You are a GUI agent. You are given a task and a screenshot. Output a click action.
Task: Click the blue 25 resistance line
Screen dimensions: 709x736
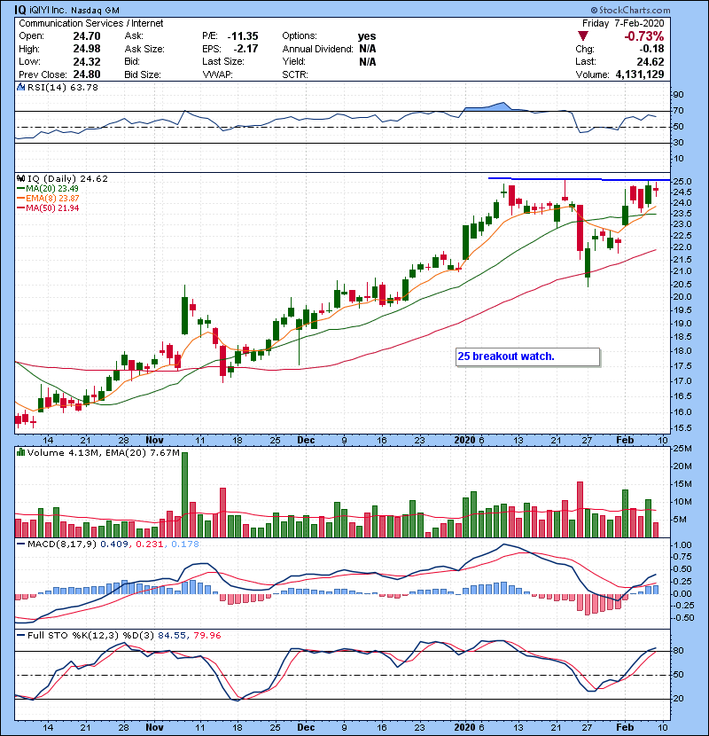[x=579, y=179]
